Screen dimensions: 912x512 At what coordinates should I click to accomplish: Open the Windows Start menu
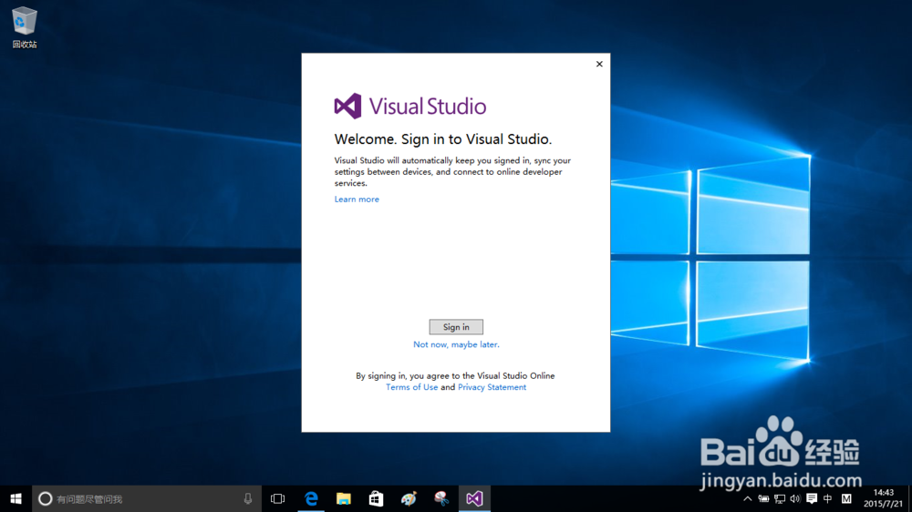pos(16,498)
